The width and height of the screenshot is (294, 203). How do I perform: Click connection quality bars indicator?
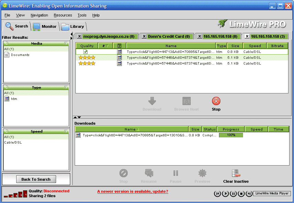pyautogui.click(x=15, y=194)
